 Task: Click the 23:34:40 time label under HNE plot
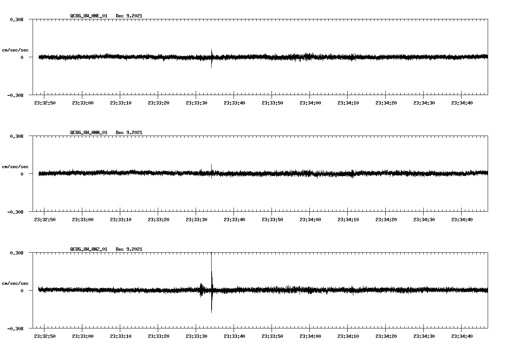coord(462,103)
